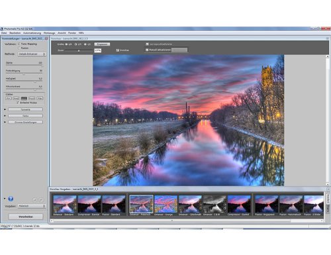Viewport: 331px width, 255px height.
Task: Expand the Diverse Einstellungen section triangle
Action: [5, 122]
